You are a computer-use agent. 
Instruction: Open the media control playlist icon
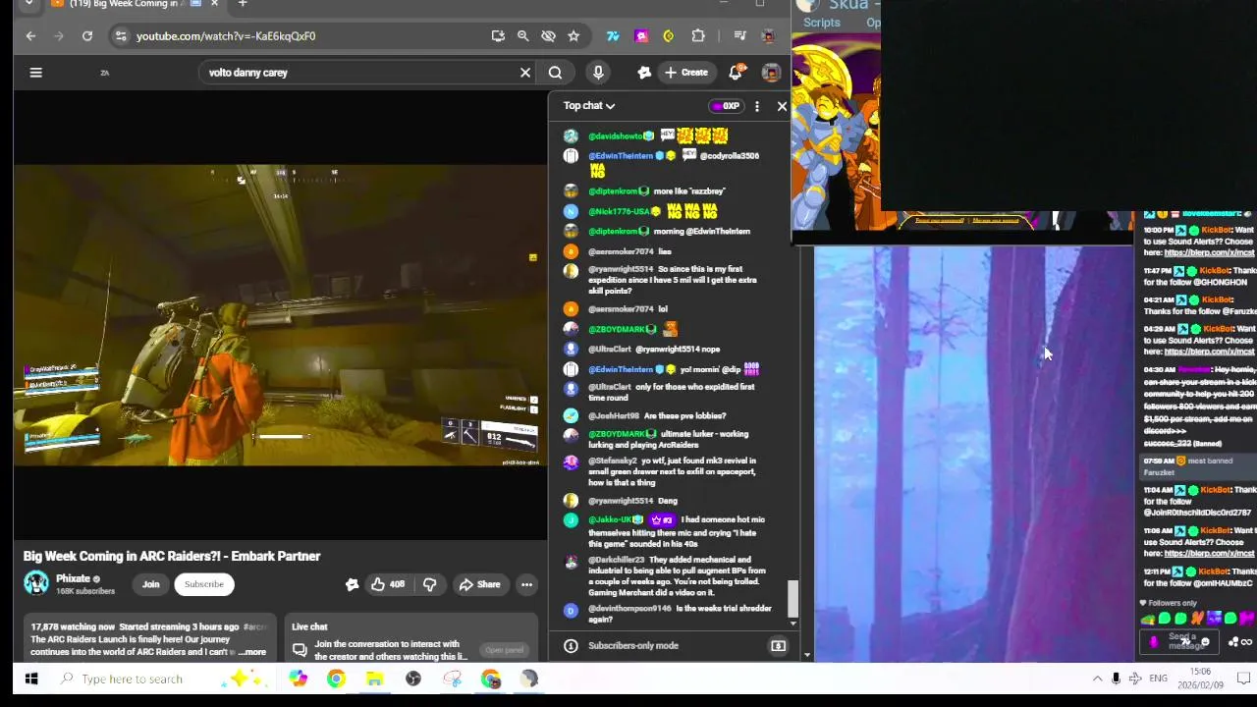[740, 36]
